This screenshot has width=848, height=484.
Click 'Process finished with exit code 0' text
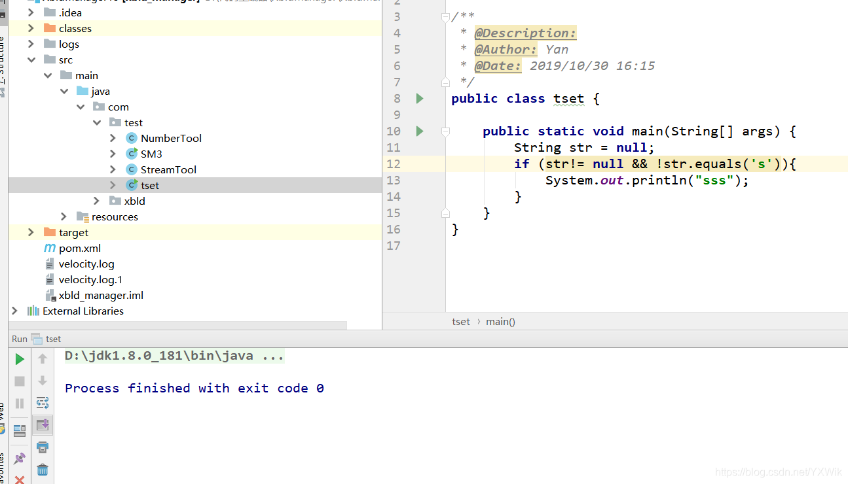point(194,388)
